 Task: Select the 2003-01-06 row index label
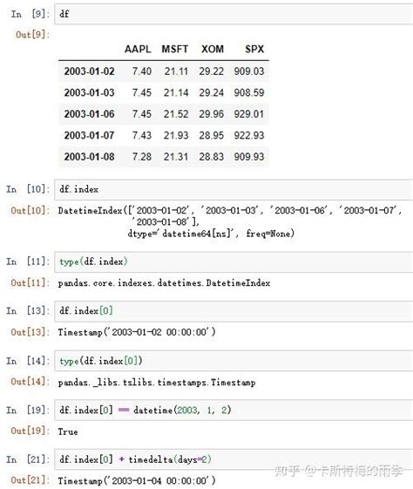[90, 114]
